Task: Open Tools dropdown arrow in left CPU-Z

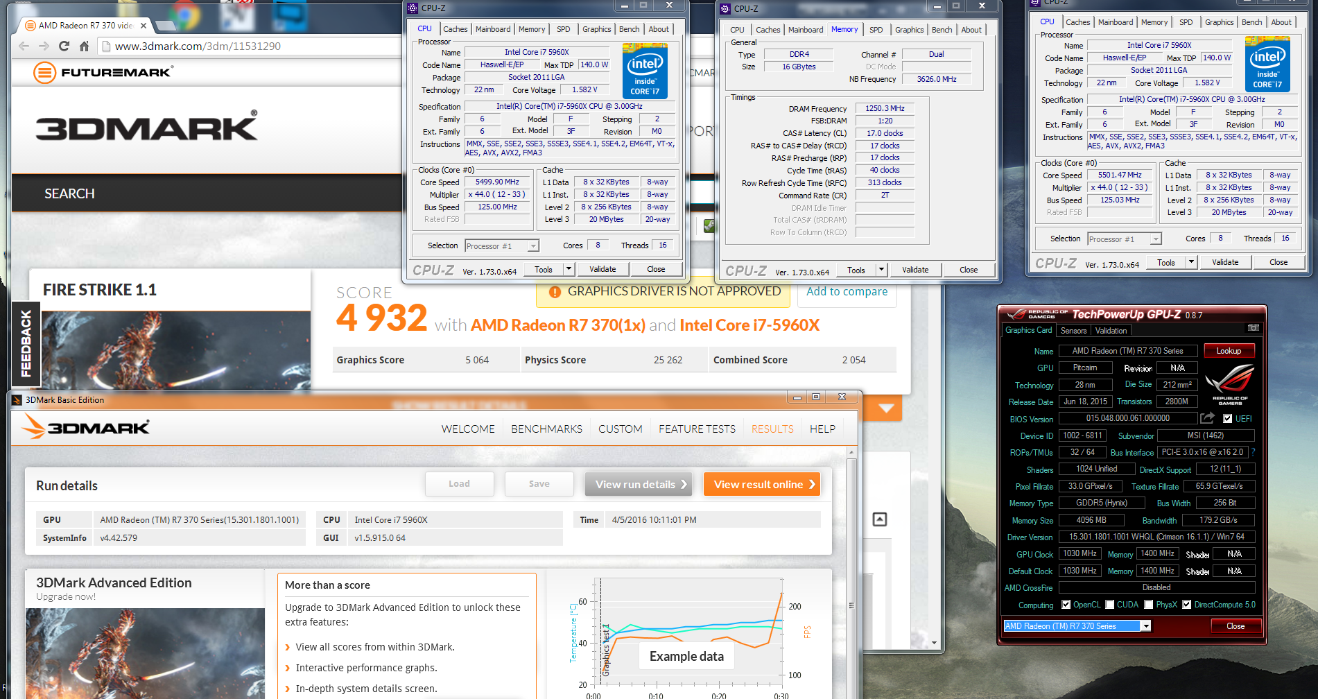Action: [x=569, y=269]
